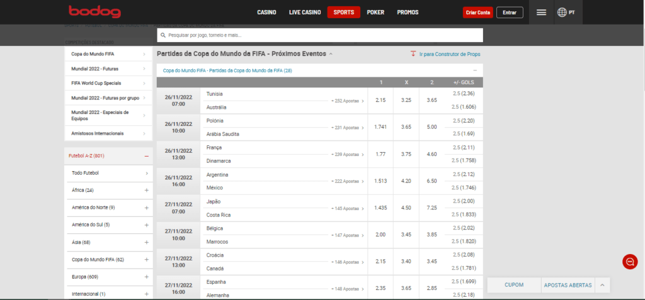Click the search magnifier icon
The height and width of the screenshot is (300, 645).
click(163, 35)
